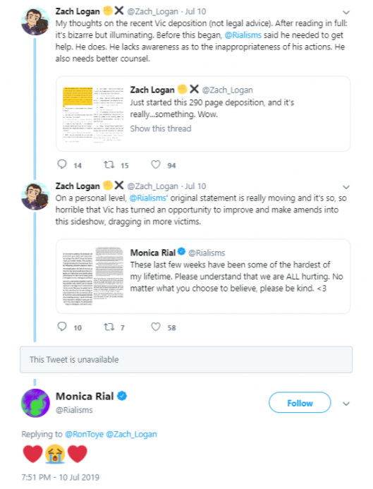Click Monica Rial's verified badge beside name
The image size is (373, 489).
tap(122, 396)
